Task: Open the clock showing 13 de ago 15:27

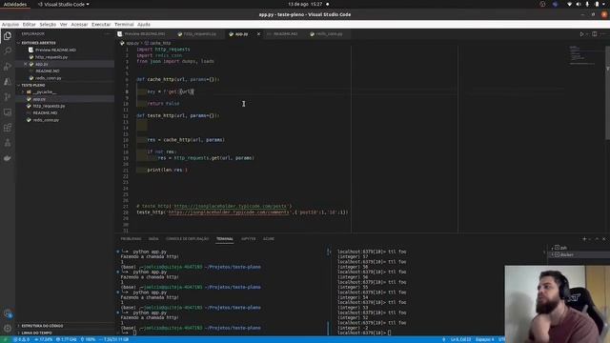Action: (x=305, y=4)
